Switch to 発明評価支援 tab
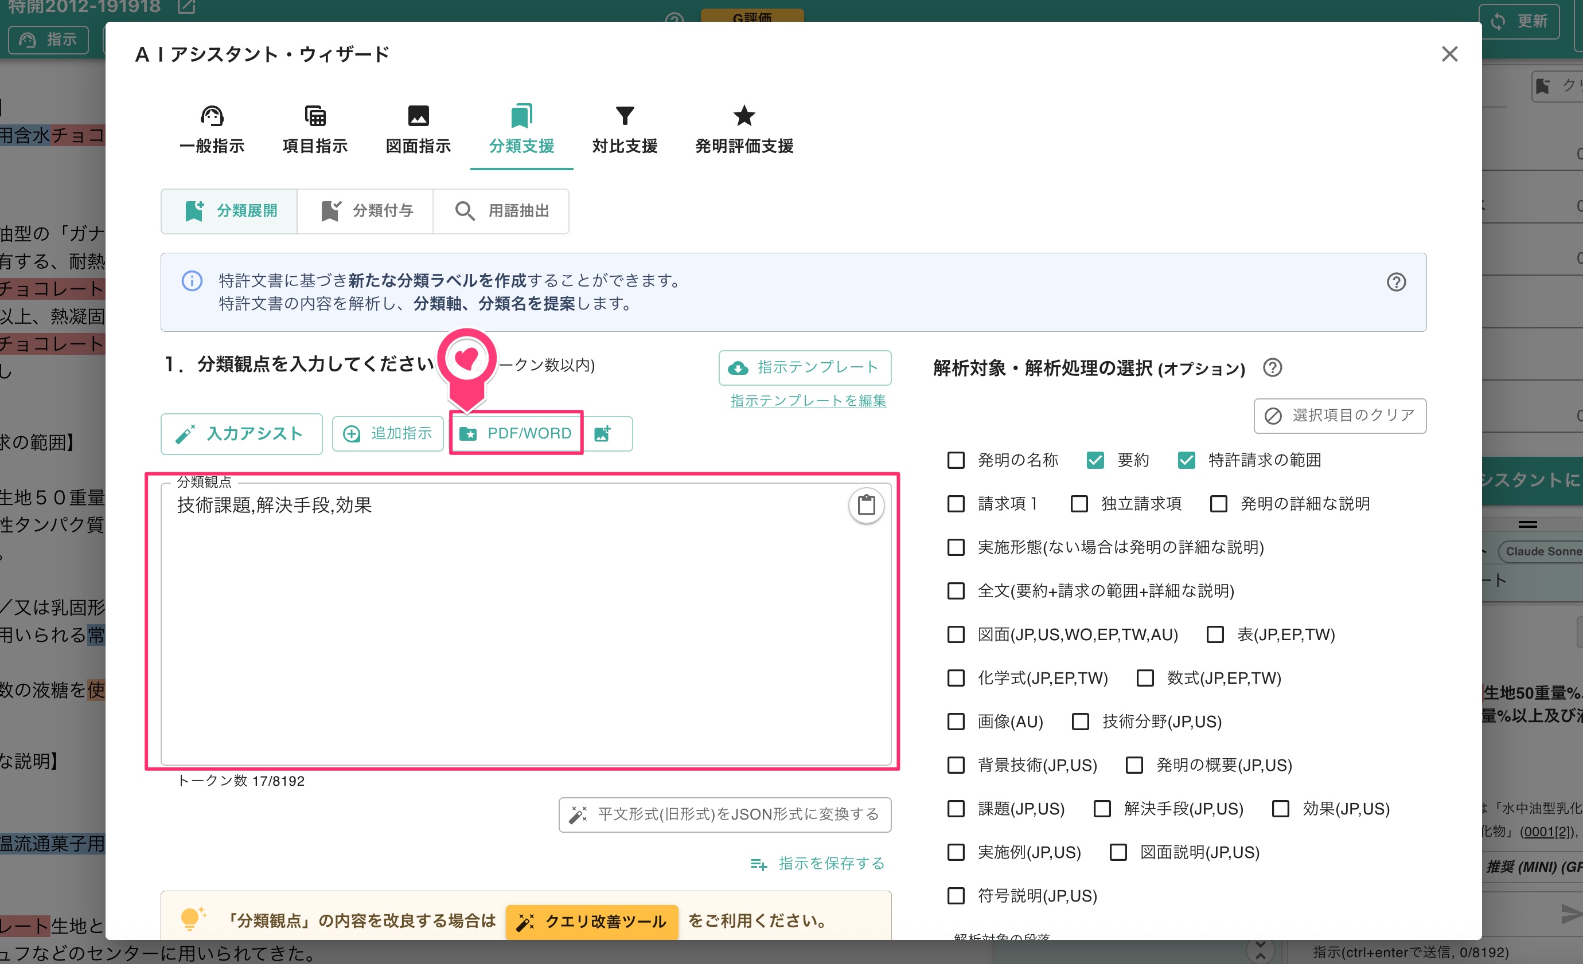Viewport: 1583px width, 964px height. tap(744, 131)
